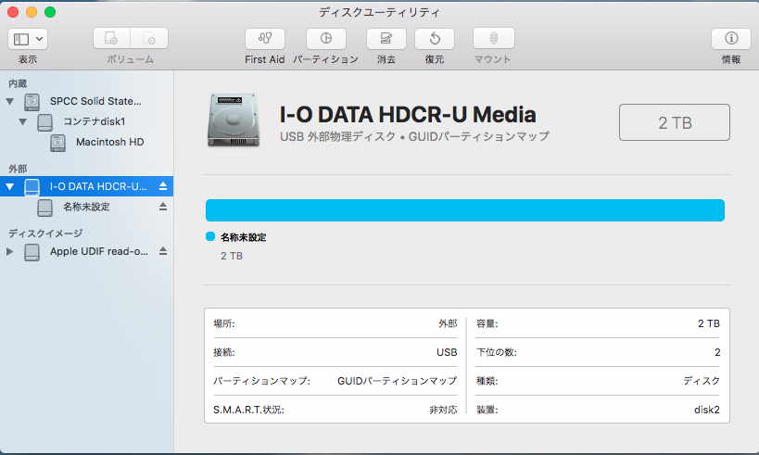Click the 外部 sidebar section header
Image resolution: width=759 pixels, height=455 pixels.
click(x=18, y=169)
